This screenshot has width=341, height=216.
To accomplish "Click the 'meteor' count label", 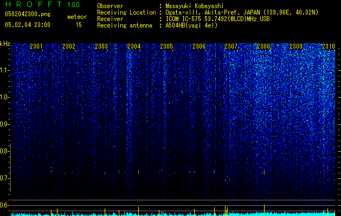I will [77, 17].
